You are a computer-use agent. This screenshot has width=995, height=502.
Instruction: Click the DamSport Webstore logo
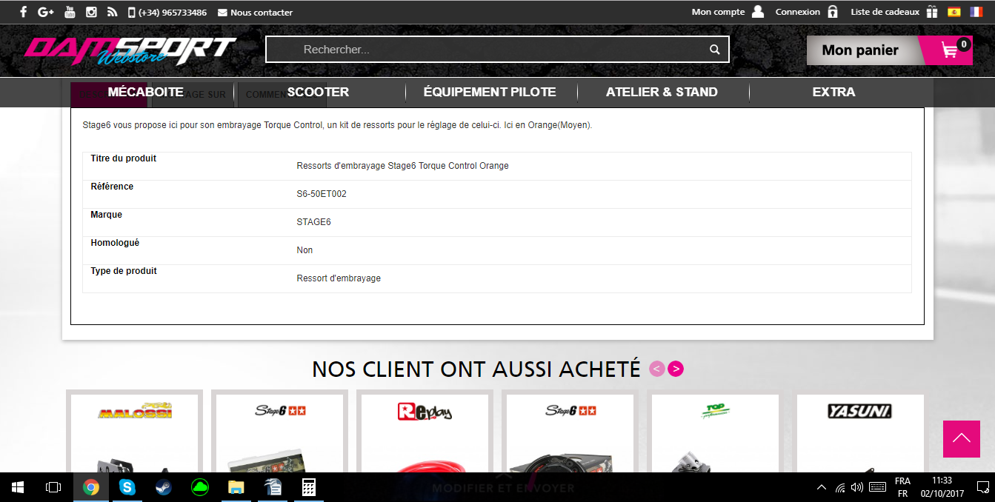[x=130, y=50]
